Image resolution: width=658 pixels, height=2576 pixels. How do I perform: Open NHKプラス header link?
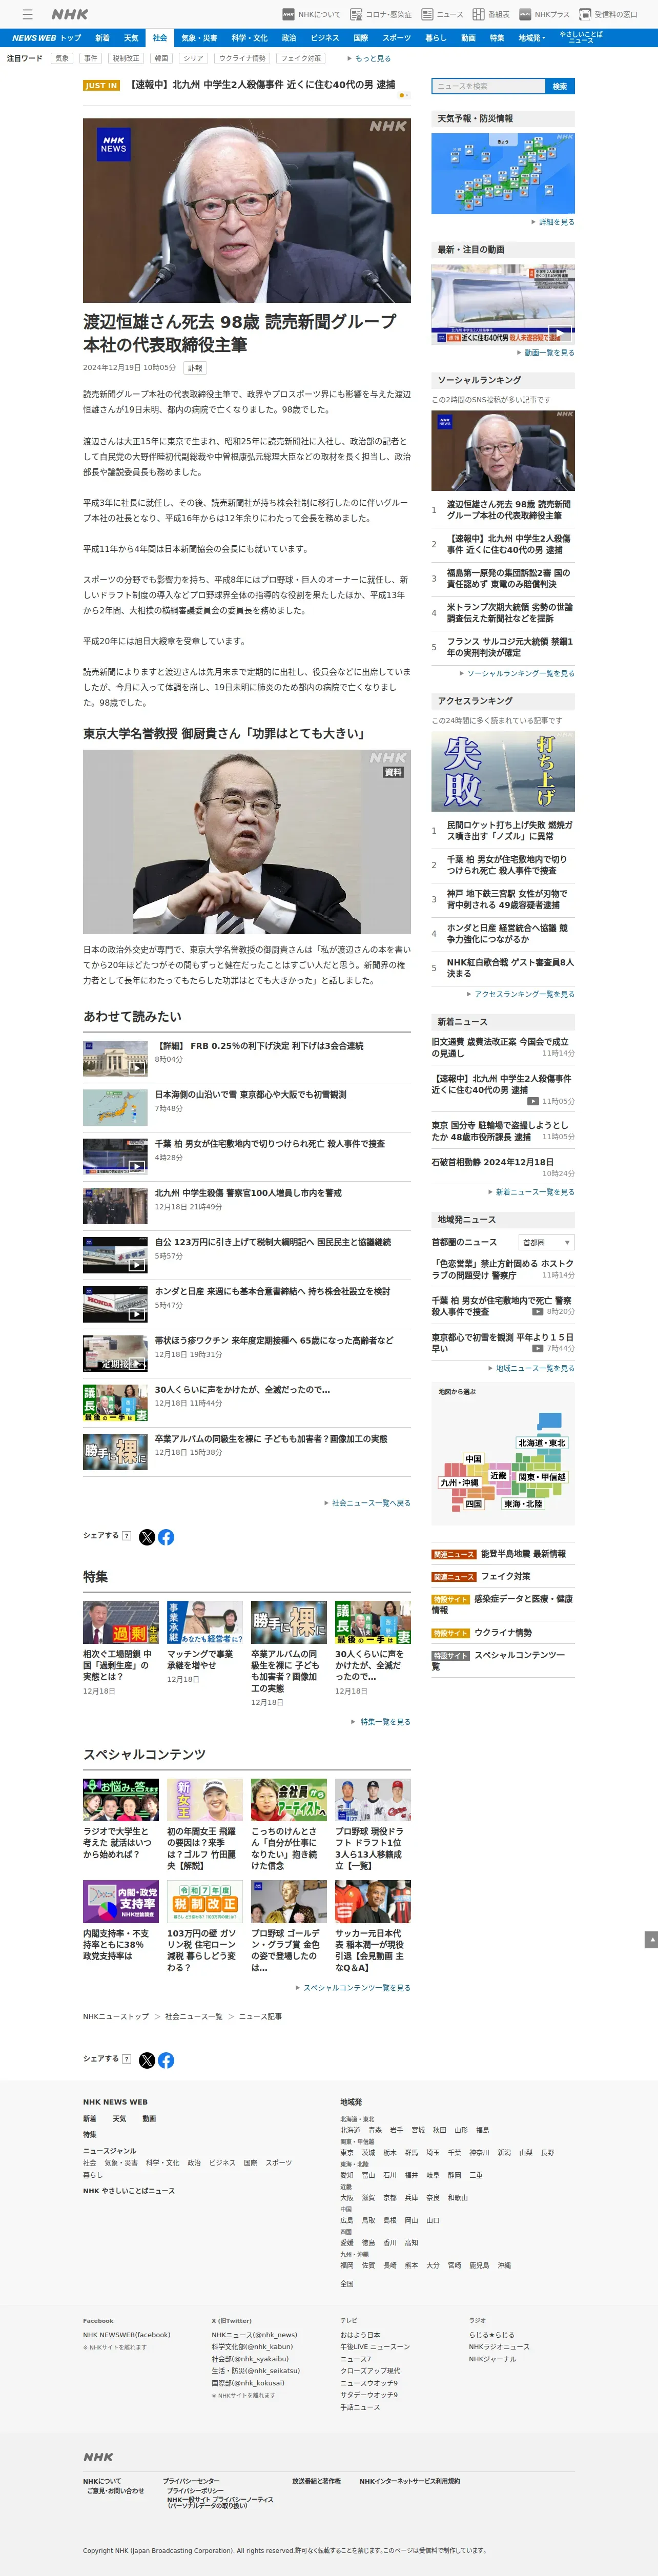point(544,14)
